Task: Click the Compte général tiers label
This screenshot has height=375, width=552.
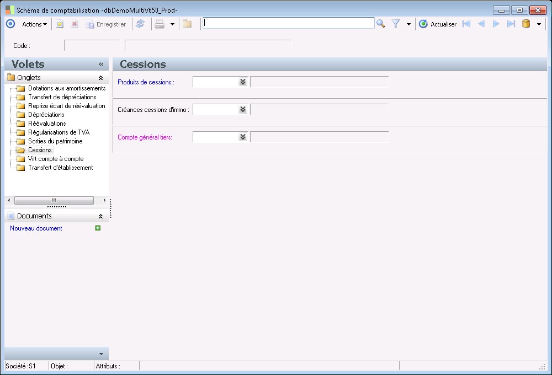Action: [145, 137]
